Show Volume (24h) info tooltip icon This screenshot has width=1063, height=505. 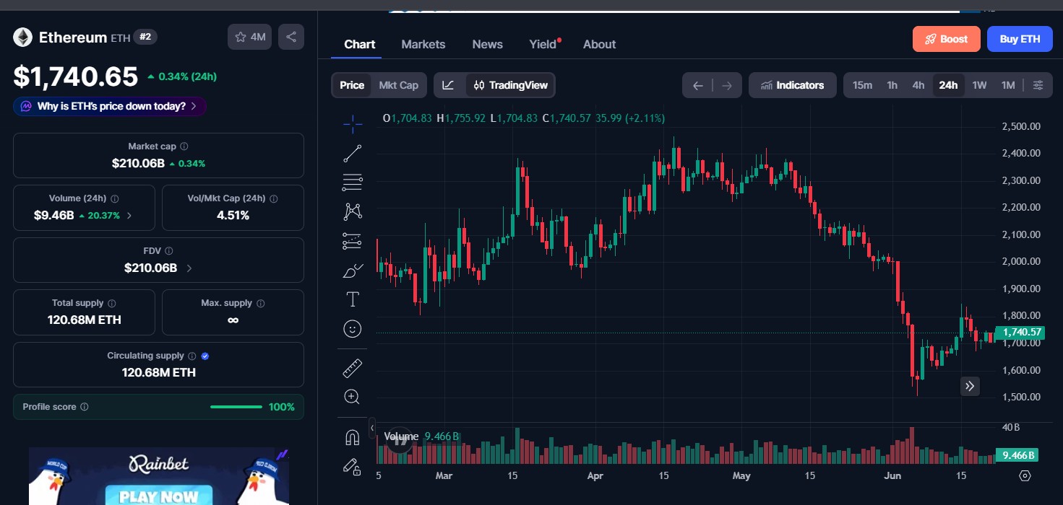(115, 198)
